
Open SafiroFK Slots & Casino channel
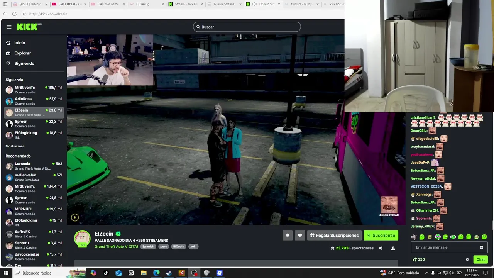coord(34,234)
